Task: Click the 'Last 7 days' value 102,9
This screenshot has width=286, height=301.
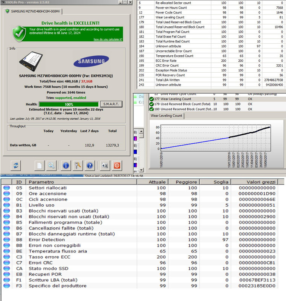Action: pyautogui.click(x=90, y=145)
